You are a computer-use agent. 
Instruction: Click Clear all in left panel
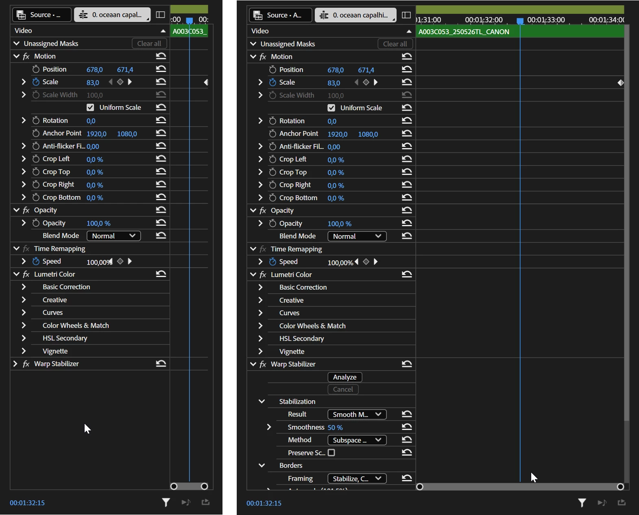coord(149,44)
